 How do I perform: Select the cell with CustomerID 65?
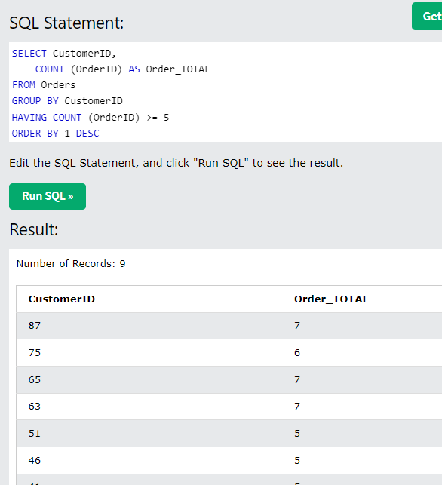point(35,380)
